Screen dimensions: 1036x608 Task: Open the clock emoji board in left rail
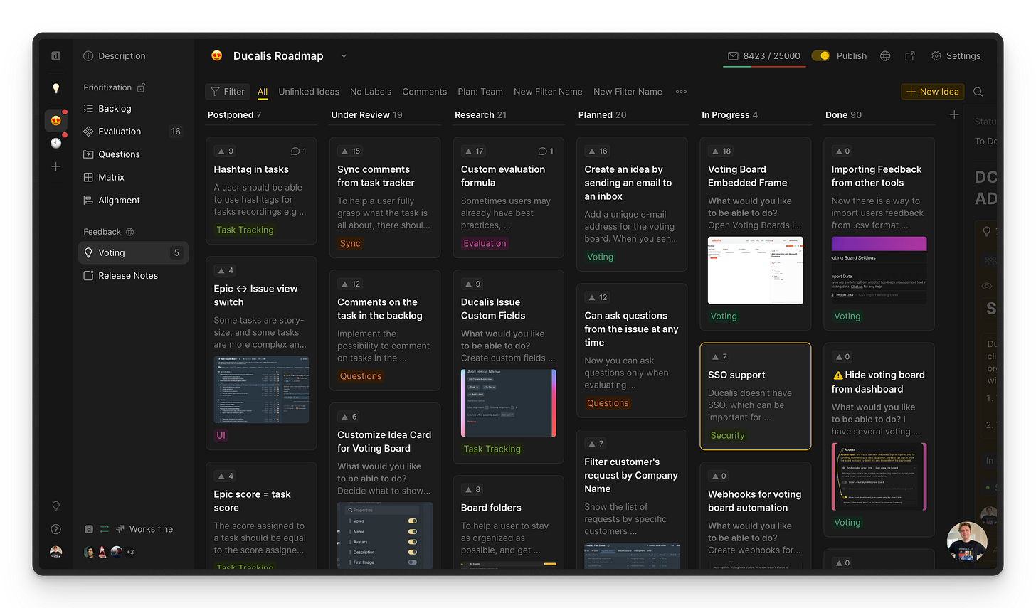(x=56, y=143)
